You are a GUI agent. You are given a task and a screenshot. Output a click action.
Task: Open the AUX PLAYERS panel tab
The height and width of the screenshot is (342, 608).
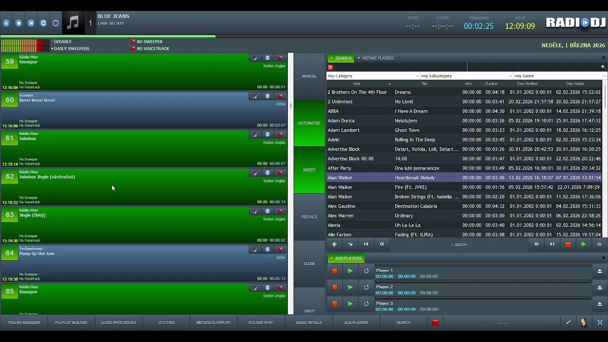click(x=346, y=258)
